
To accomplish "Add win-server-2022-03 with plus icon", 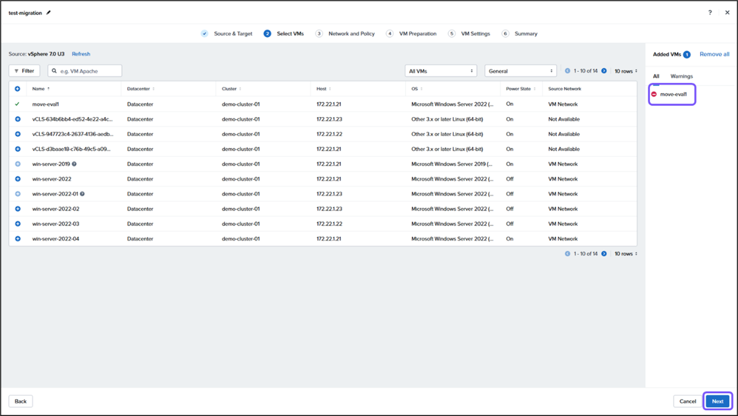I will pos(18,224).
